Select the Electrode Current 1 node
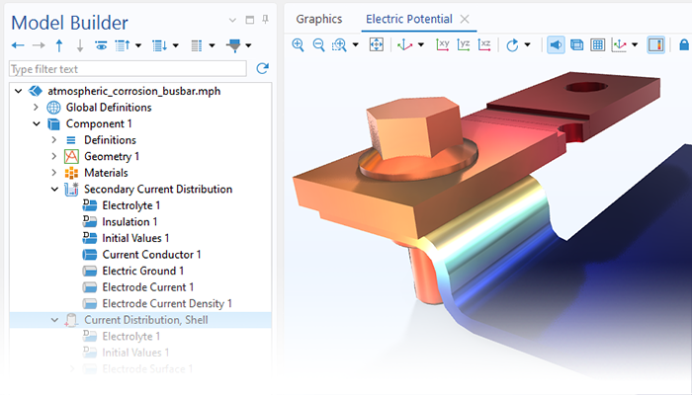The image size is (692, 395). (148, 287)
